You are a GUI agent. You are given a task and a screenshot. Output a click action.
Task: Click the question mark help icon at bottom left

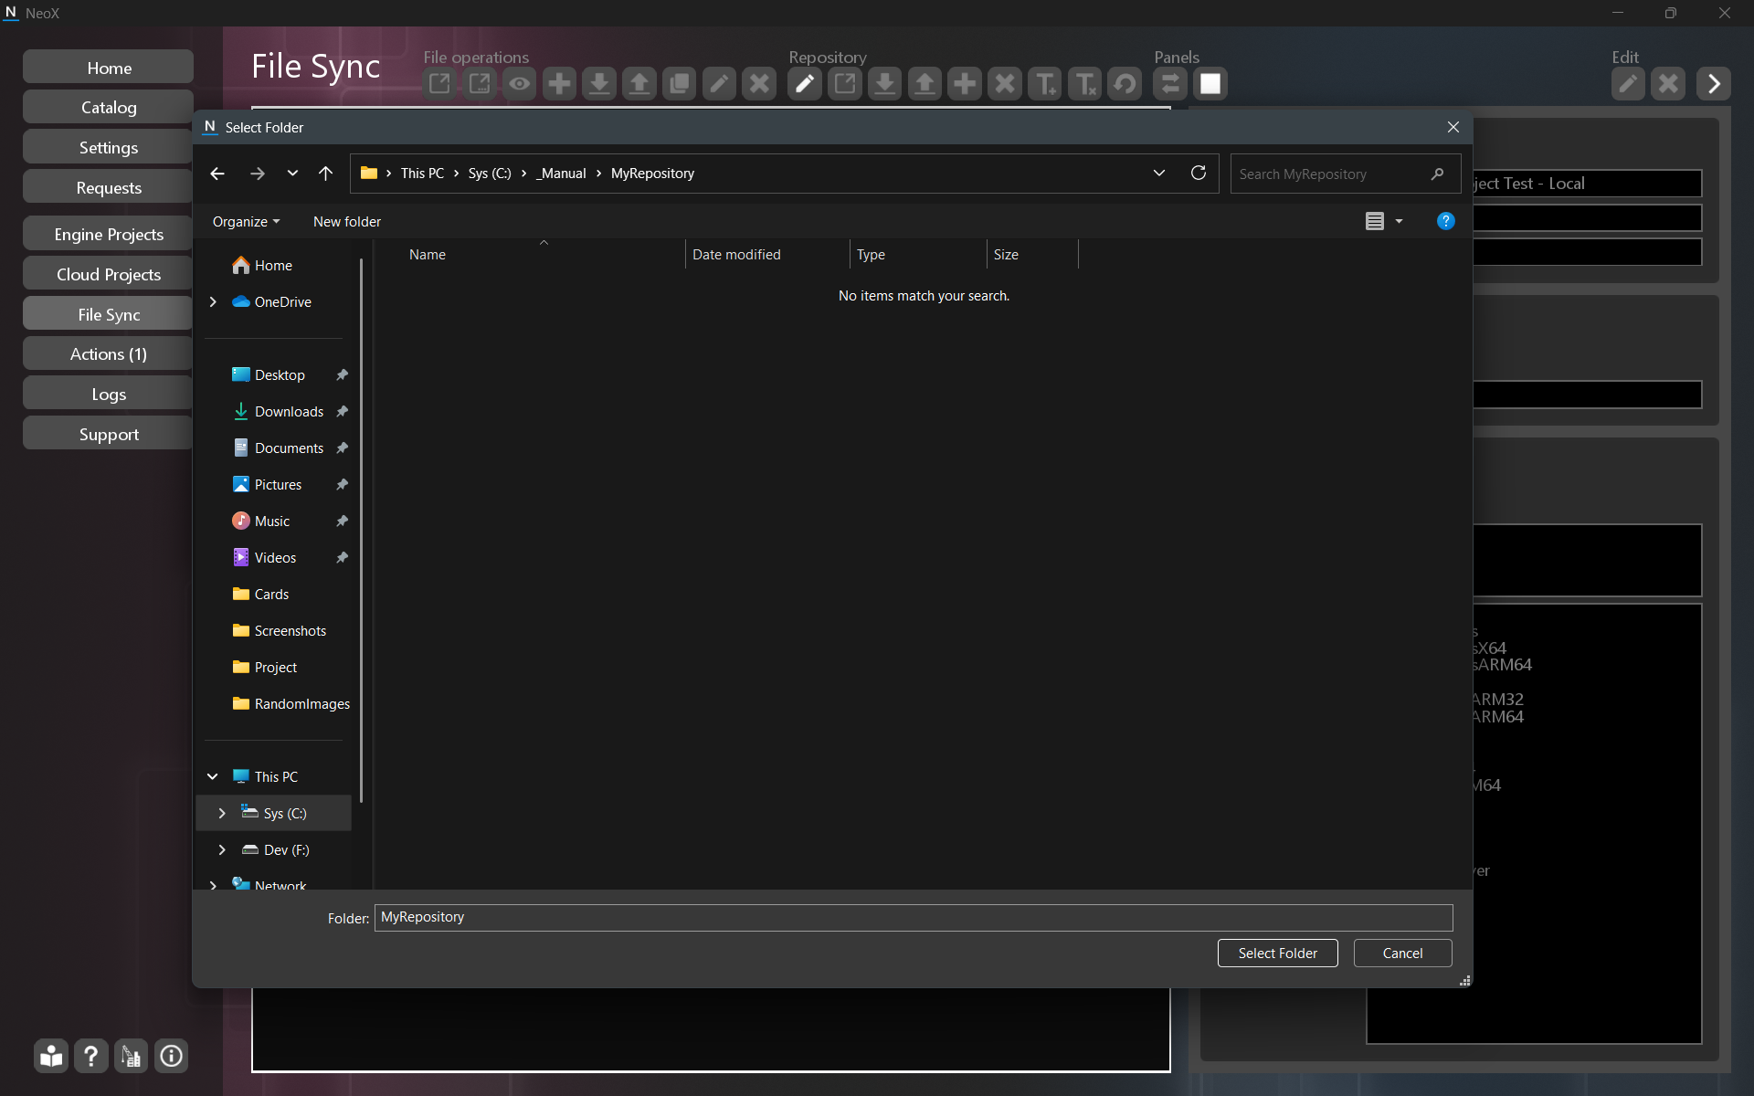91,1057
